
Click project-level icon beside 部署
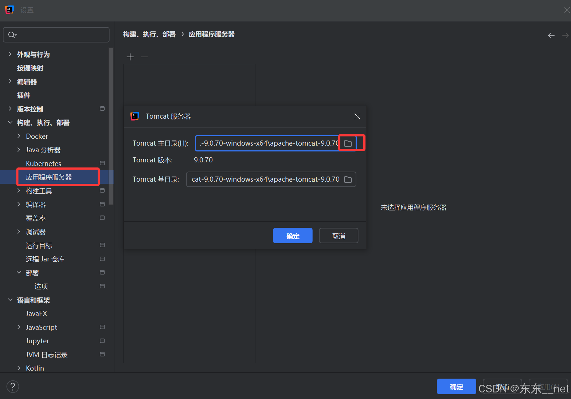tap(102, 272)
